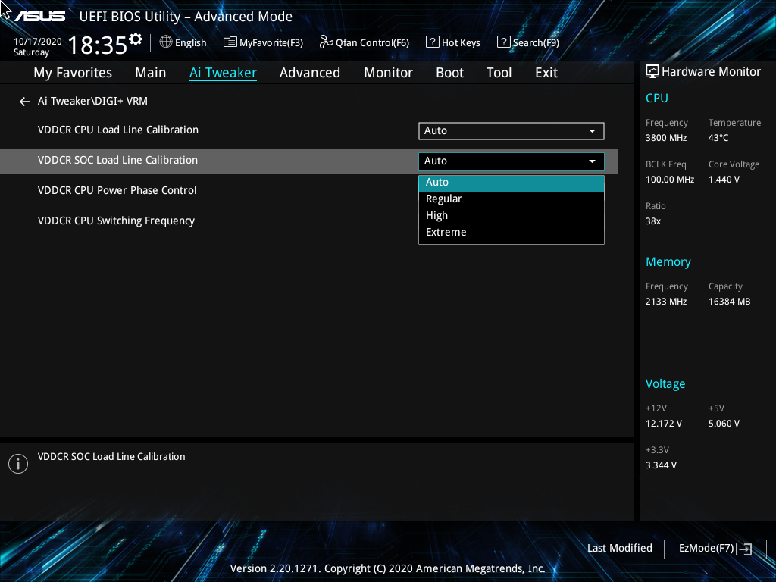Click the settings gear next to the clock
The width and height of the screenshot is (776, 582).
coord(135,39)
